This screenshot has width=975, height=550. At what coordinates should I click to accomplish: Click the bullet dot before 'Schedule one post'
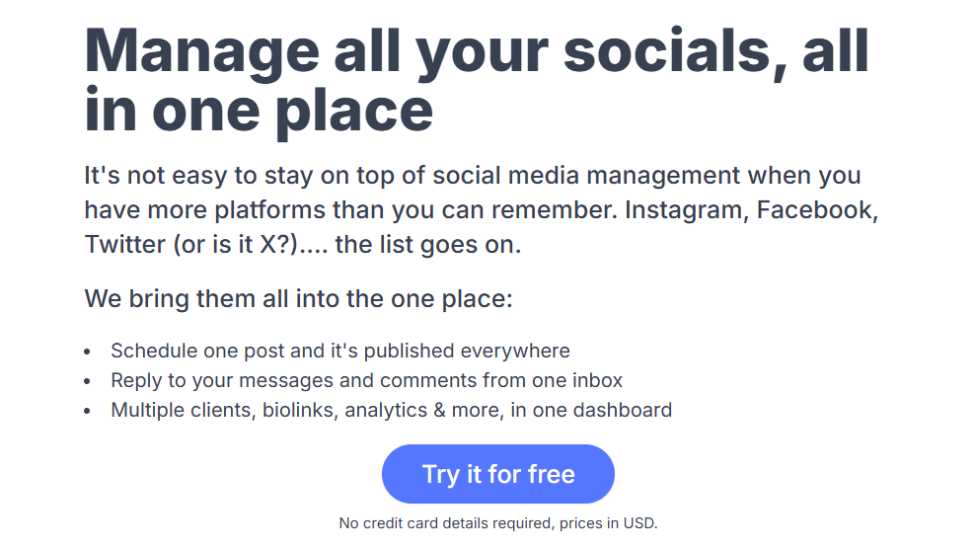(x=87, y=353)
